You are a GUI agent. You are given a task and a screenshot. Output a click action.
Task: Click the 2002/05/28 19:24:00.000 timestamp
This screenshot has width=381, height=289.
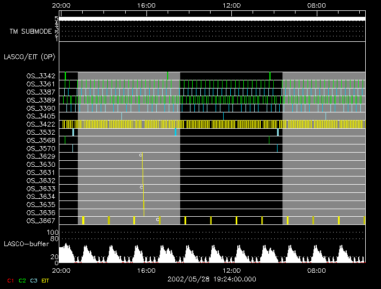(211, 279)
